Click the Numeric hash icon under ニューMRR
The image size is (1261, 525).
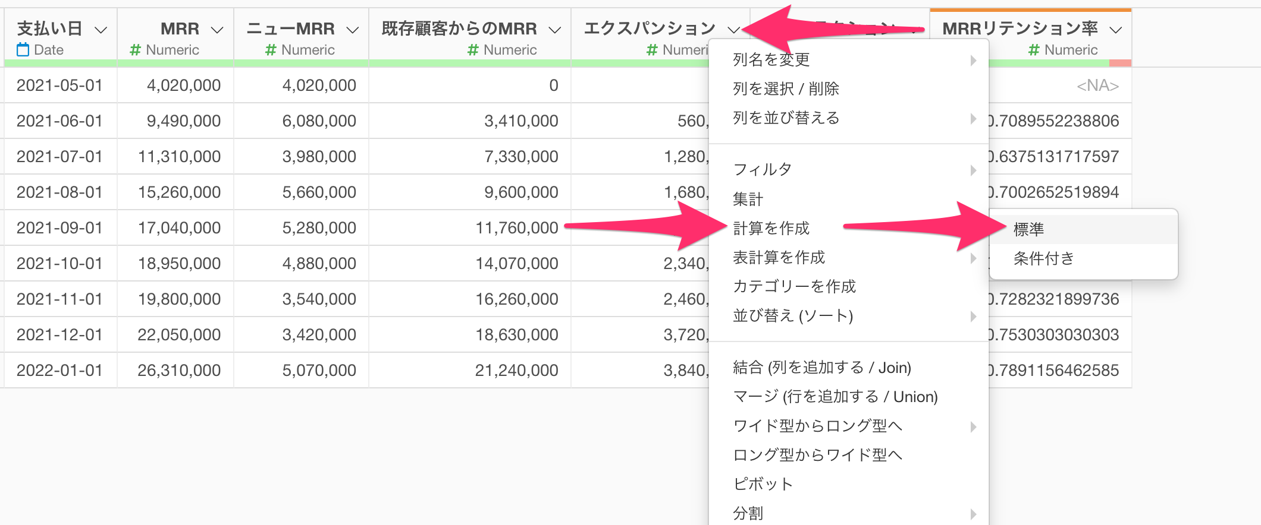pos(271,50)
